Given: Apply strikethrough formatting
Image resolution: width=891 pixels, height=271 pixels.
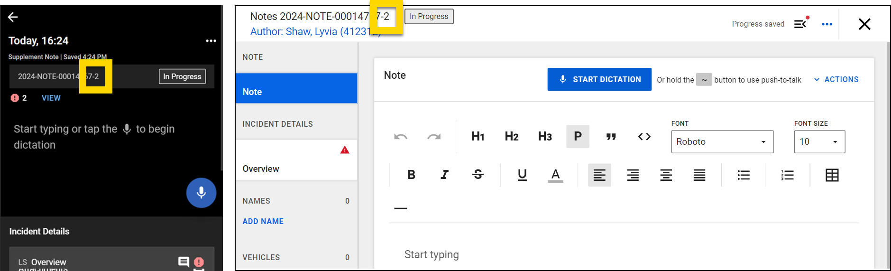Looking at the screenshot, I should (478, 175).
